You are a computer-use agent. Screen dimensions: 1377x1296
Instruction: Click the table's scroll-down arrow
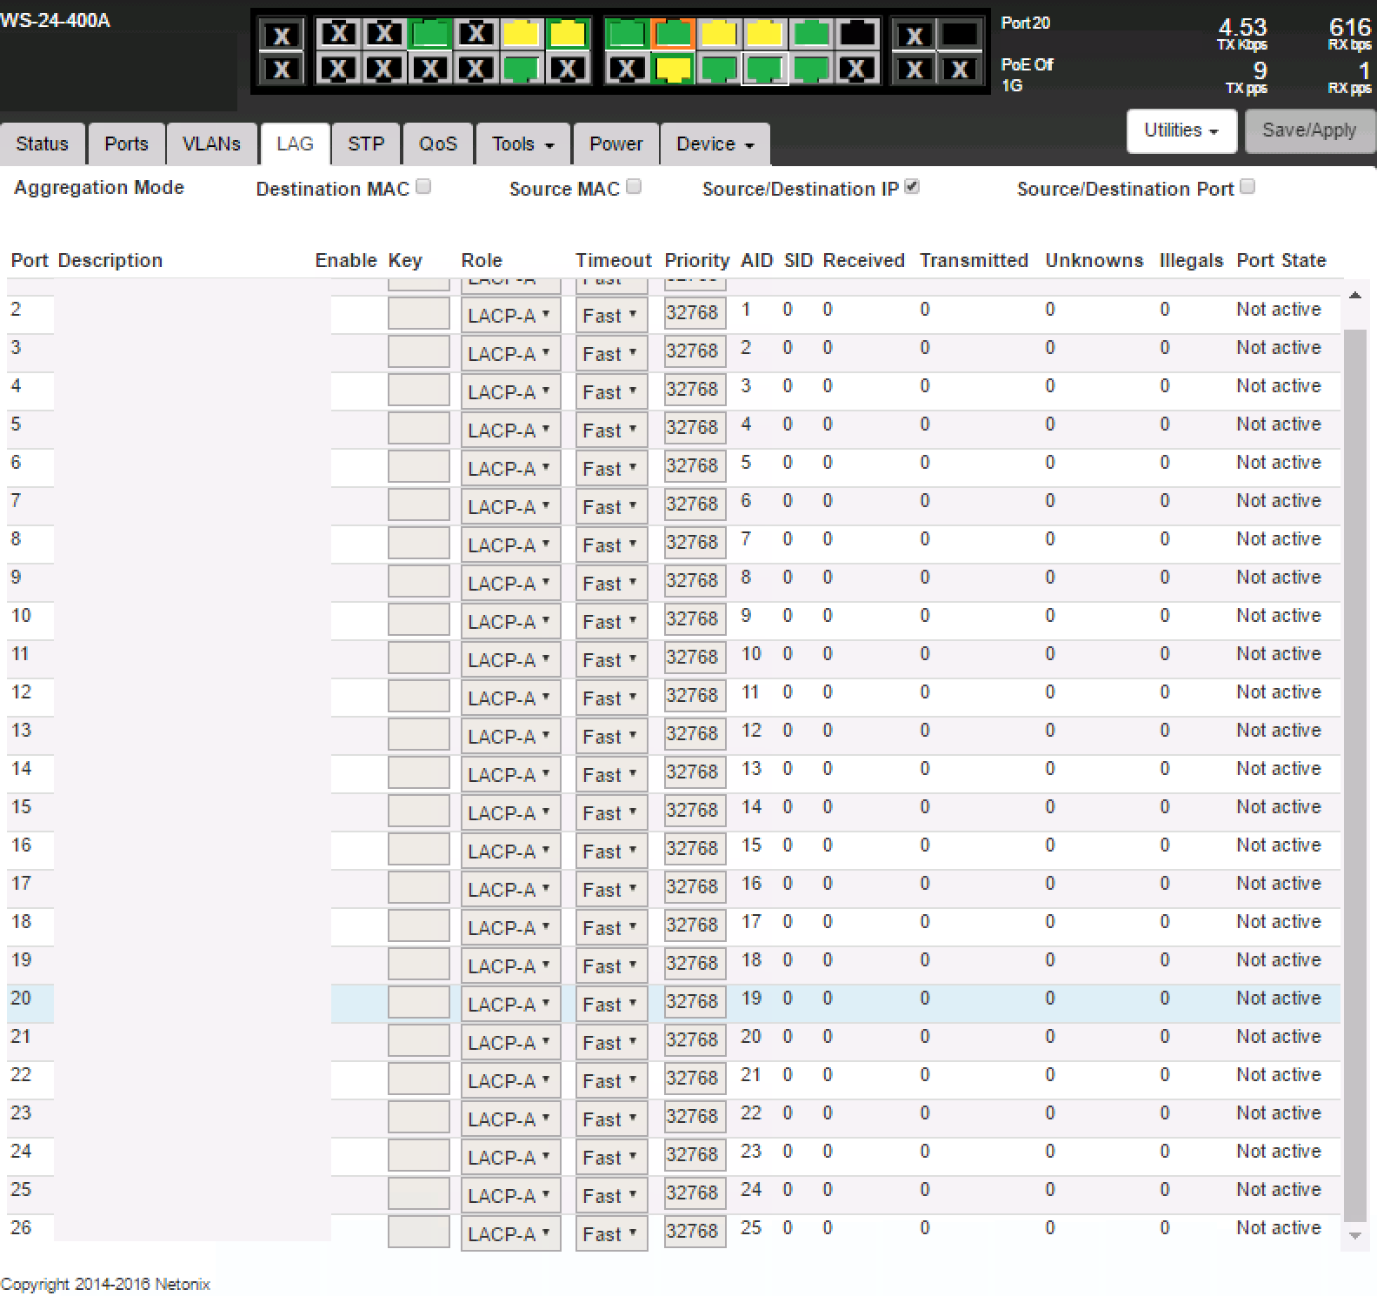point(1354,1235)
